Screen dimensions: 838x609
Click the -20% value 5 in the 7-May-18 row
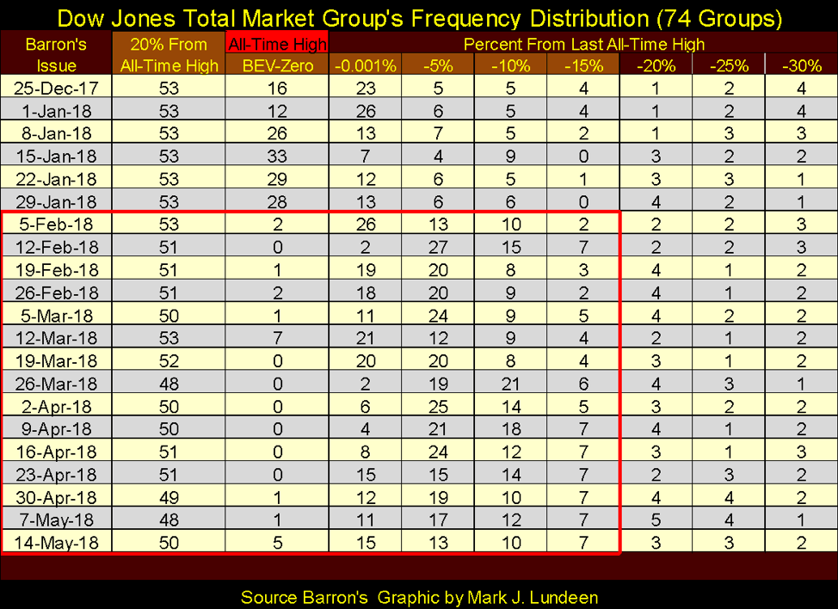656,520
